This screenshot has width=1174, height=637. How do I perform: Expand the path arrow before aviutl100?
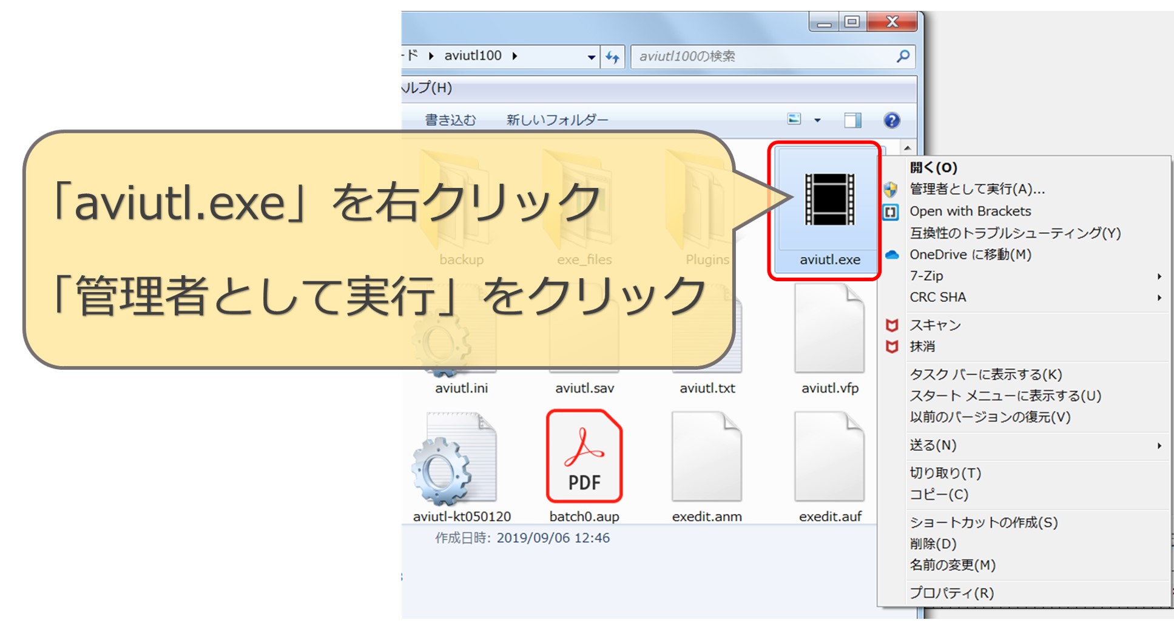(431, 56)
